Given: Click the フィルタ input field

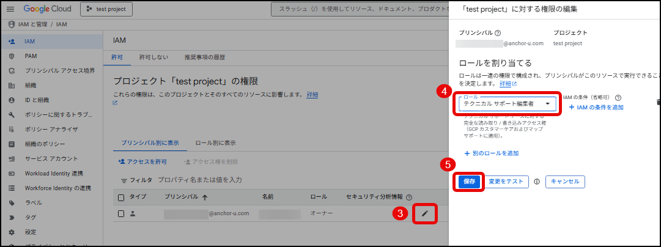Looking at the screenshot, I should click(245, 180).
